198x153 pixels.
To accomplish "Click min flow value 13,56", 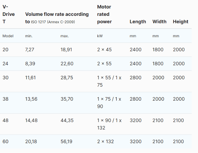I will [31, 99].
